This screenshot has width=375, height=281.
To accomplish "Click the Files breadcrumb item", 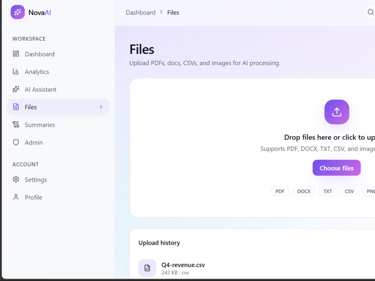I will 173,12.
